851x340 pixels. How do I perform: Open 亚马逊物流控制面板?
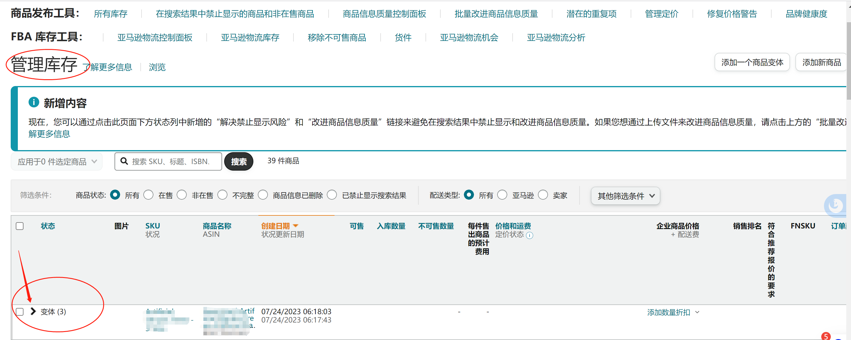tap(155, 38)
